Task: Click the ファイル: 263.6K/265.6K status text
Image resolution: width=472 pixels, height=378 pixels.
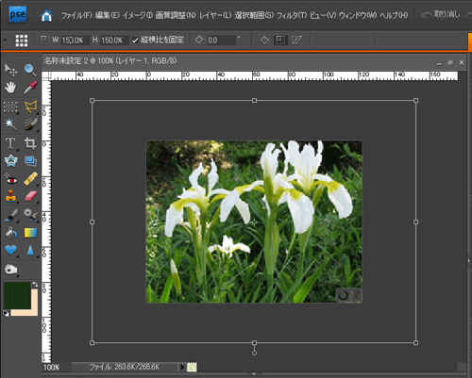Action: tap(125, 367)
